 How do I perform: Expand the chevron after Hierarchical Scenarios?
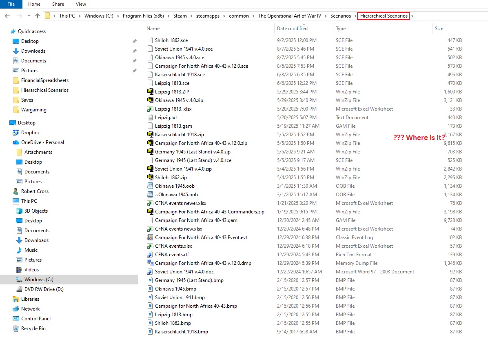pyautogui.click(x=413, y=16)
